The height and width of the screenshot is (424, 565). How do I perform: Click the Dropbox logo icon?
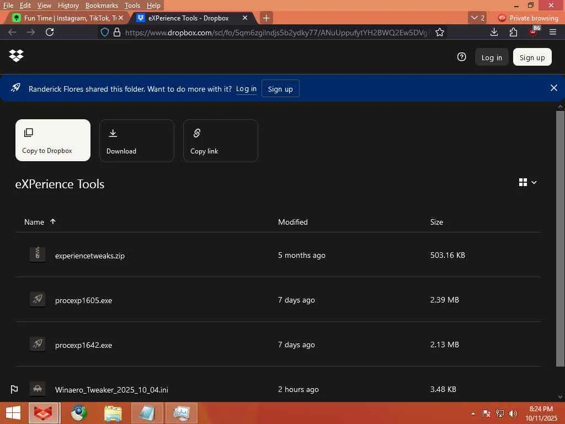tap(16, 56)
